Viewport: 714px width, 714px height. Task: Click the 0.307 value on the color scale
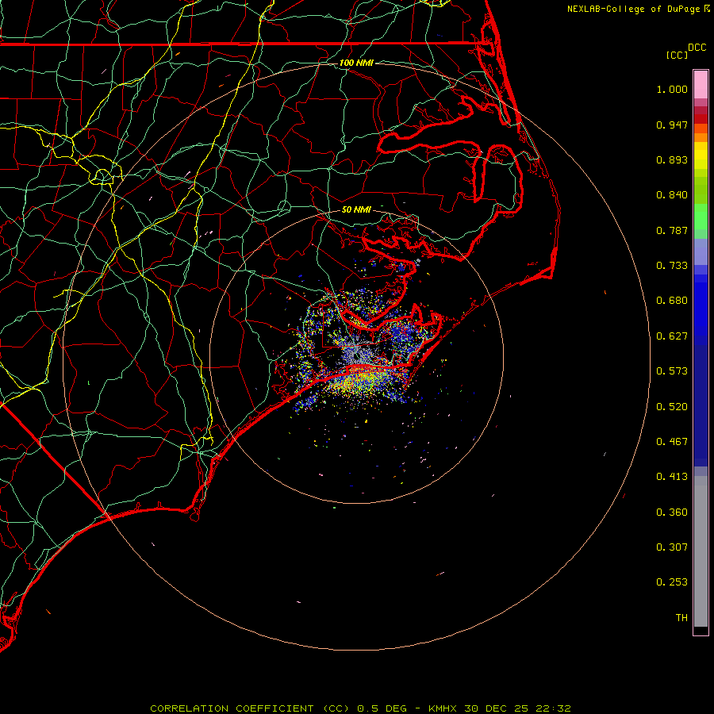tap(672, 547)
